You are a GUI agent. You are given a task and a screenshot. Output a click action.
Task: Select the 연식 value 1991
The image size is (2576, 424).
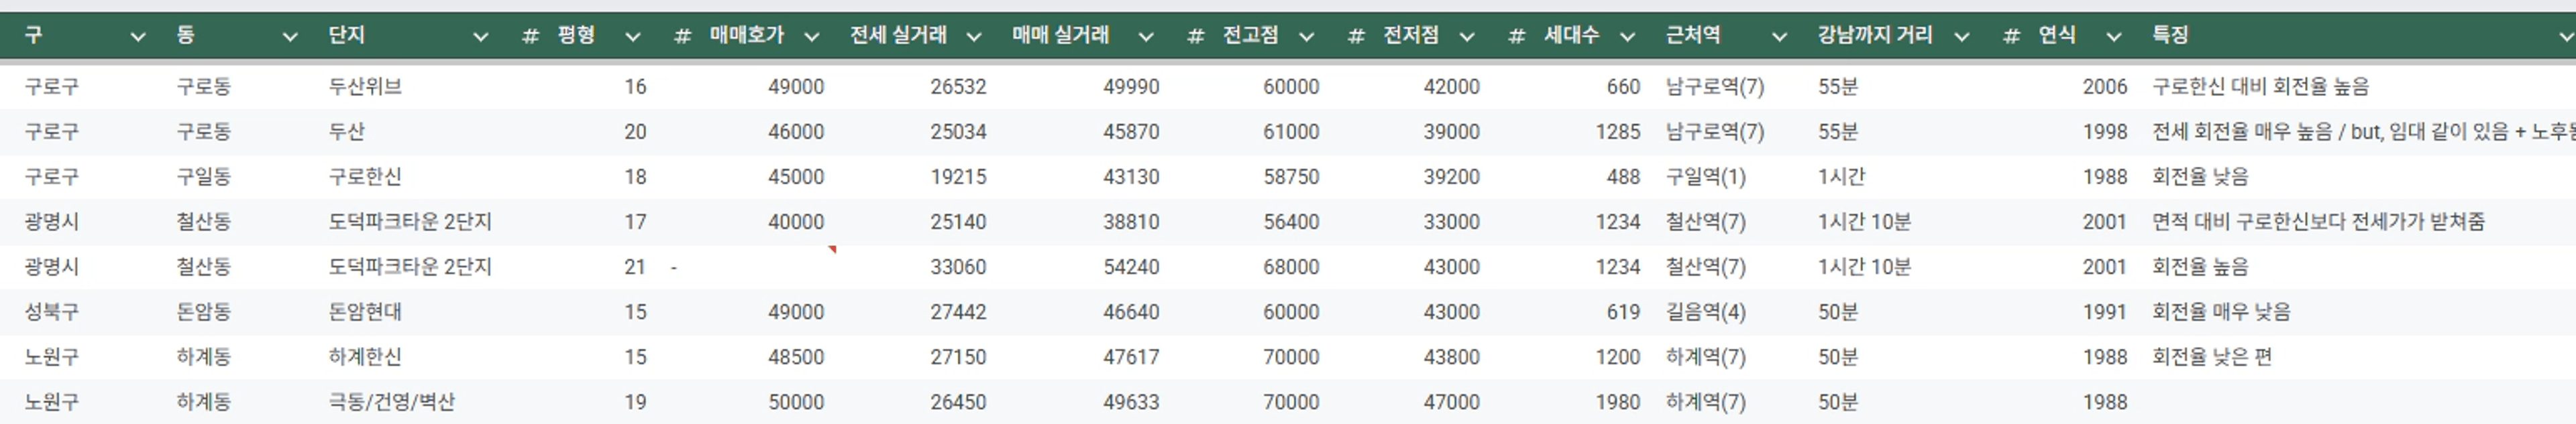click(x=2105, y=311)
